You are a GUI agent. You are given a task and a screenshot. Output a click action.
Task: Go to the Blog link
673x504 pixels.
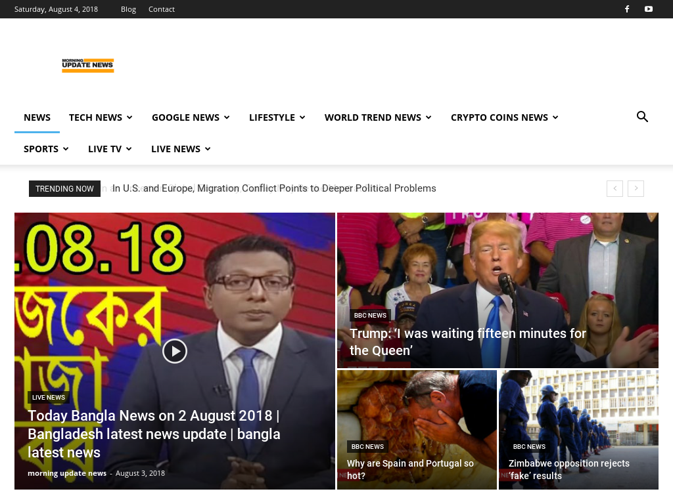point(128,9)
